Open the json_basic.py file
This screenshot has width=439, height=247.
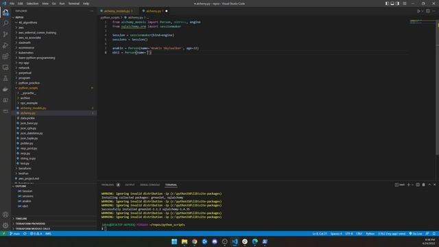pyautogui.click(x=29, y=123)
